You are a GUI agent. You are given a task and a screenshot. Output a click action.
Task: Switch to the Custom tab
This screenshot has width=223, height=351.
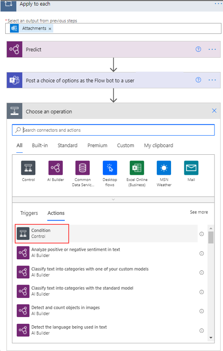[x=126, y=146]
